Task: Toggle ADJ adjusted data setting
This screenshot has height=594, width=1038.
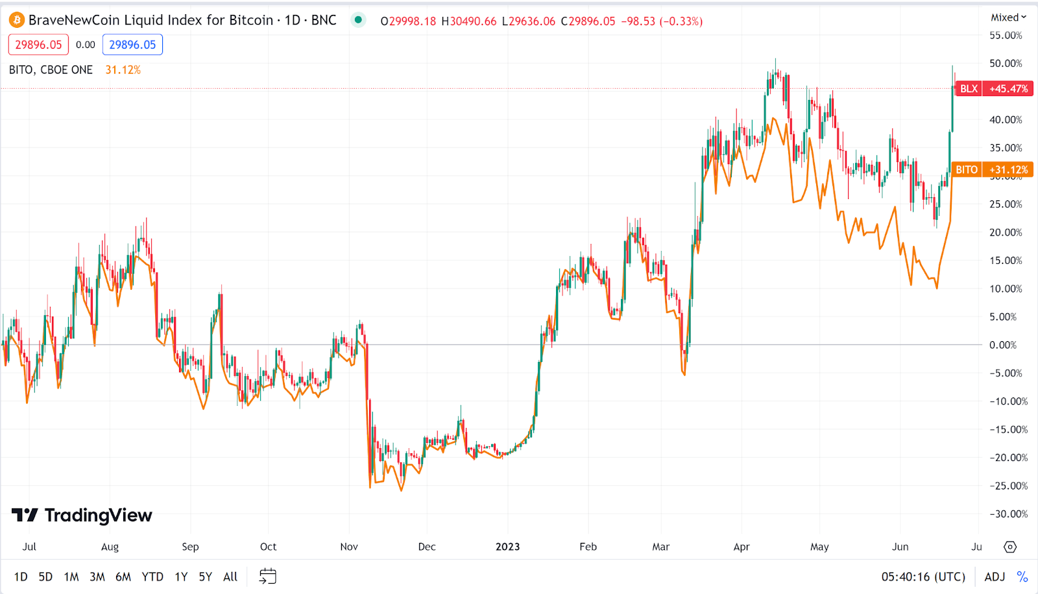Action: click(x=995, y=576)
